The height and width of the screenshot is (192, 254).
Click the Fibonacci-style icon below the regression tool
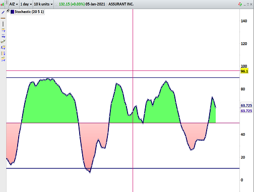pyautogui.click(x=3, y=47)
